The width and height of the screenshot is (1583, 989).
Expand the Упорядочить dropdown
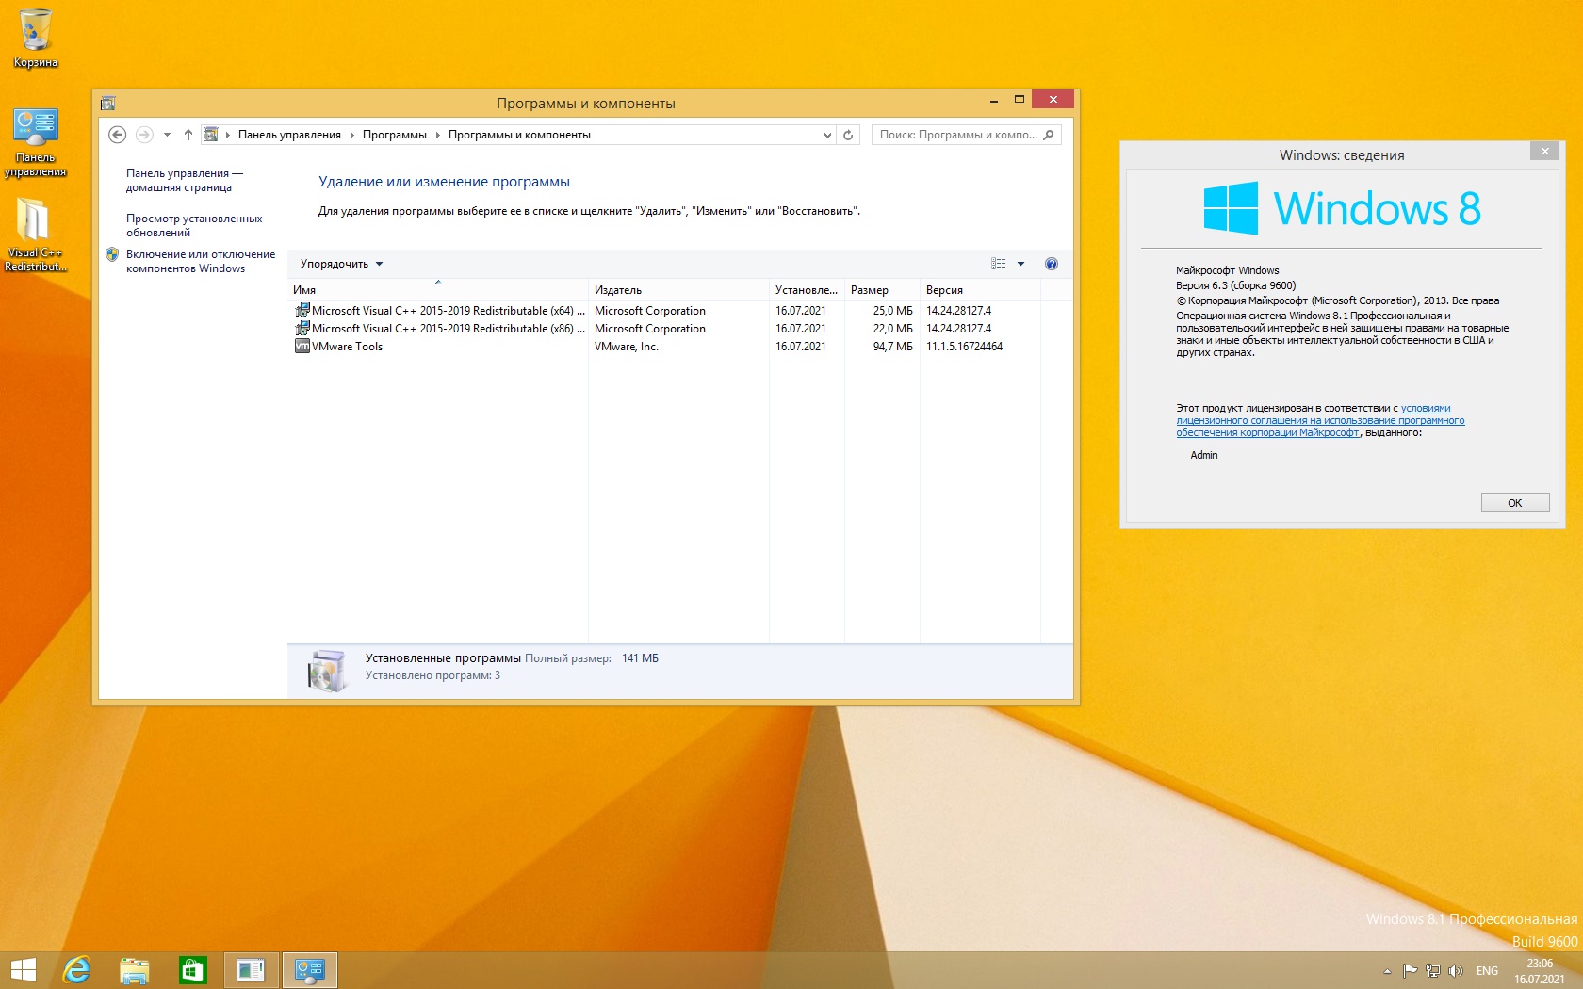(341, 264)
